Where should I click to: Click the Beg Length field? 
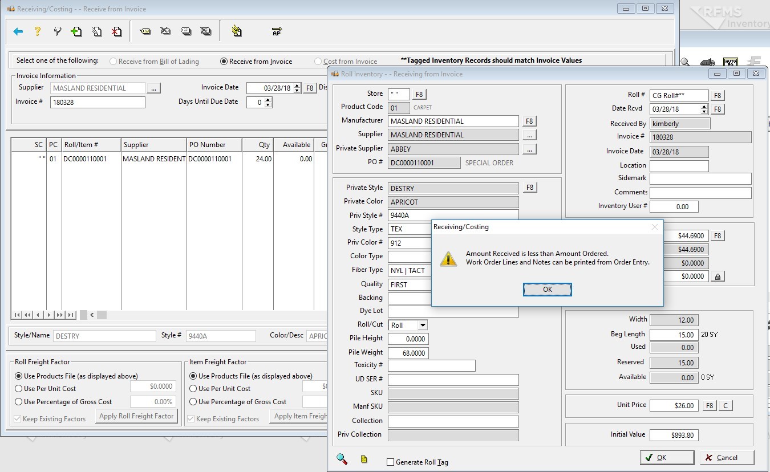pyautogui.click(x=674, y=335)
